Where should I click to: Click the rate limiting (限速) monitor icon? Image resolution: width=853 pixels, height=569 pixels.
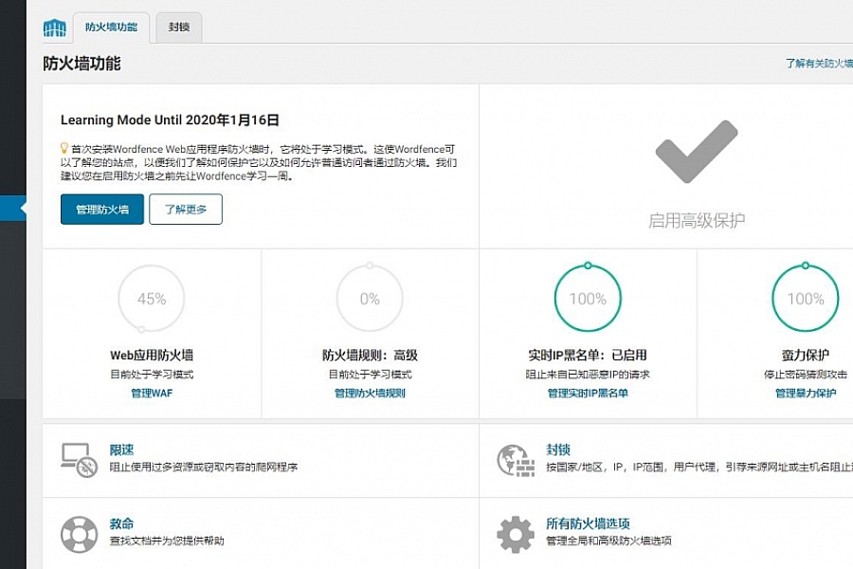[x=79, y=461]
